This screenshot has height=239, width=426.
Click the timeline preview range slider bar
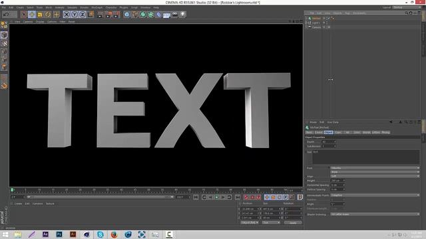click(x=101, y=197)
